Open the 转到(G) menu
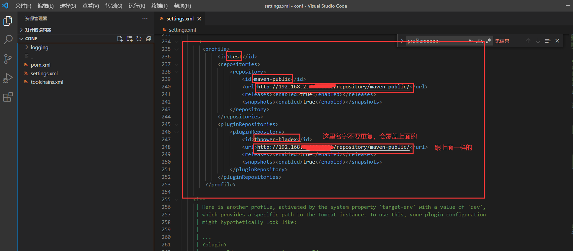 114,6
